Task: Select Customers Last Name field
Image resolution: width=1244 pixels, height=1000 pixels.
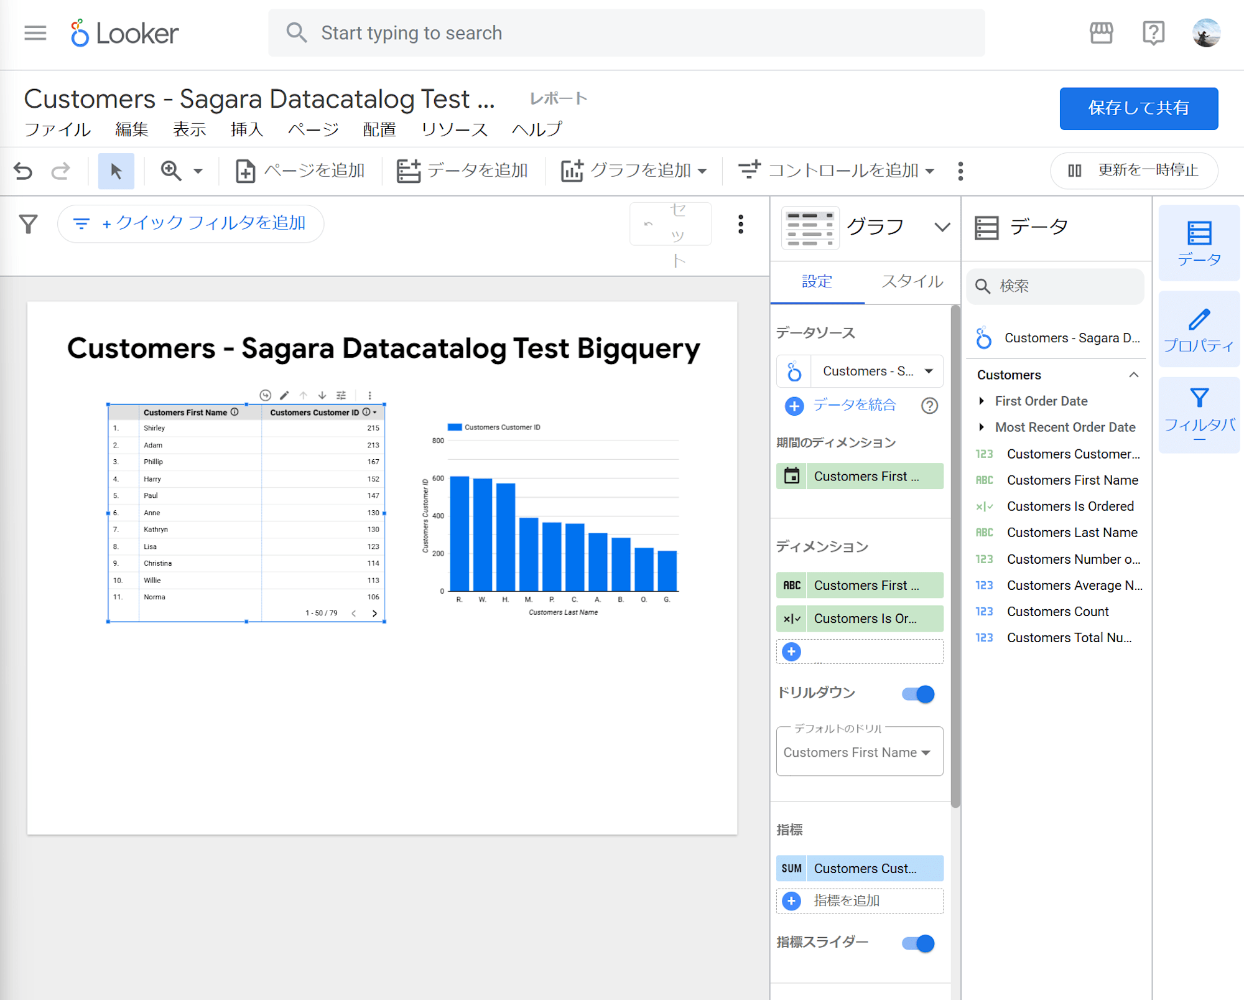Action: click(1072, 533)
